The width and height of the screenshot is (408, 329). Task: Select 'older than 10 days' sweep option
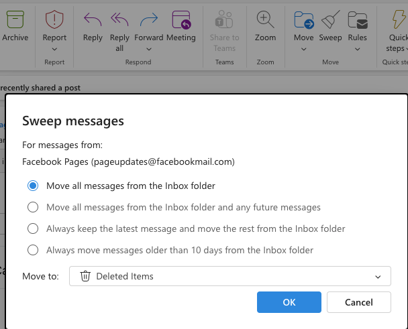tap(32, 250)
